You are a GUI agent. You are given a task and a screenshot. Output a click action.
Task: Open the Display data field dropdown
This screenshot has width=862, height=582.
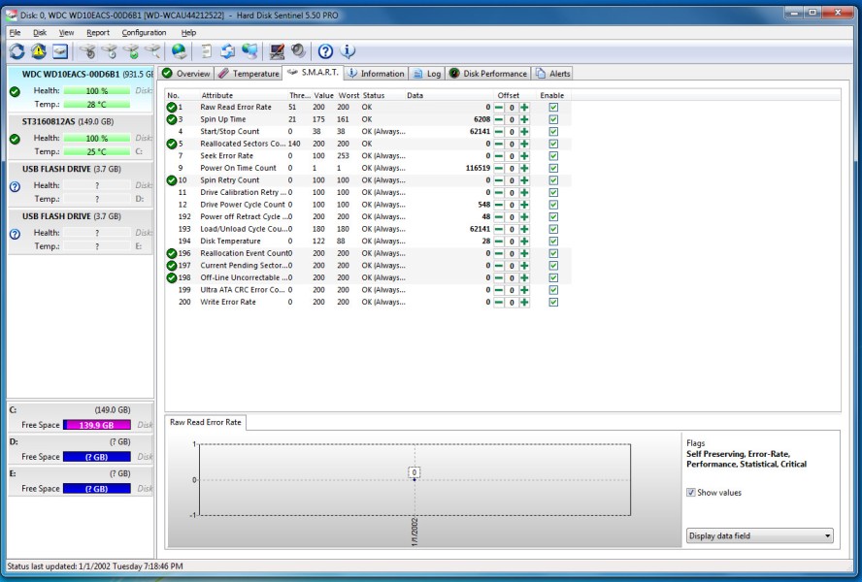click(x=759, y=535)
